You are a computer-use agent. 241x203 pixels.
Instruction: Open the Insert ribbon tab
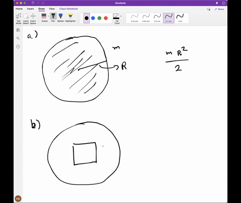coord(31,9)
